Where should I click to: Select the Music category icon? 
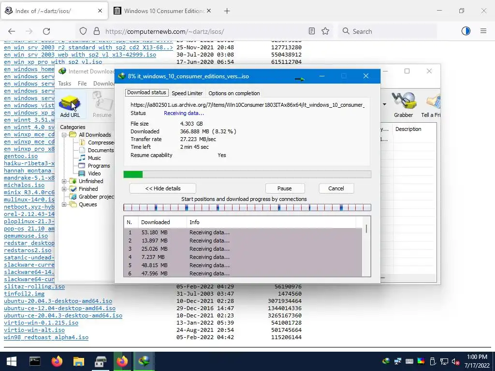click(x=82, y=158)
